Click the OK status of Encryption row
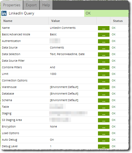 114,126
